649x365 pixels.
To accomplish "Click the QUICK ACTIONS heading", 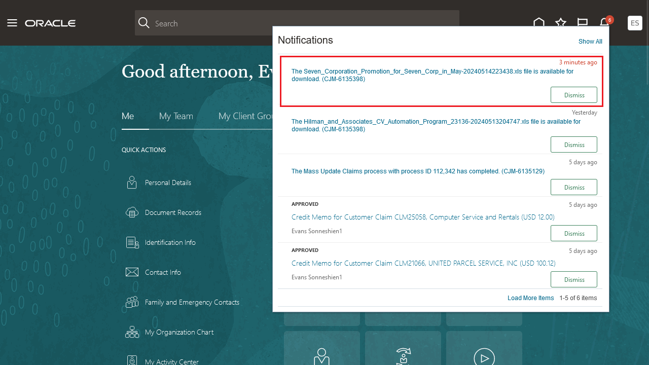I will click(143, 150).
